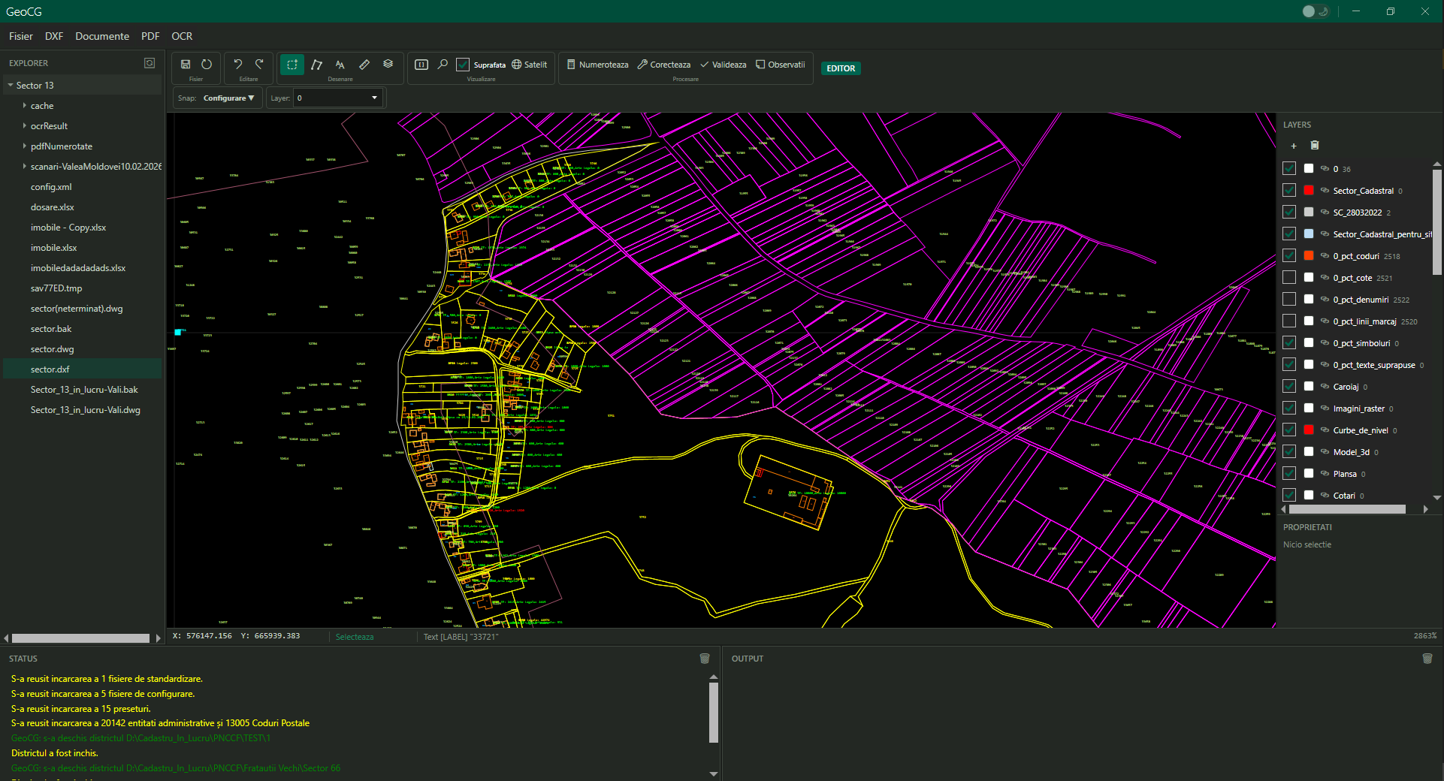Open the Documente menu
This screenshot has width=1444, height=781.
(x=101, y=36)
